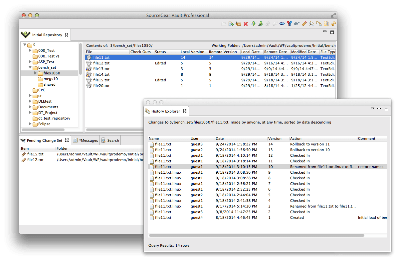This screenshot has width=396, height=260.
Task: Select the history row with comment 'restore names'
Action: (267, 167)
